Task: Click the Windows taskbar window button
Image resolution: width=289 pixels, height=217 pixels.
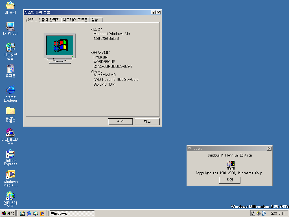Action: click(x=72, y=213)
